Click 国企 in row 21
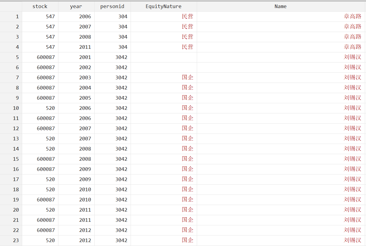Viewport: 366px width, 246px height. pyautogui.click(x=187, y=220)
